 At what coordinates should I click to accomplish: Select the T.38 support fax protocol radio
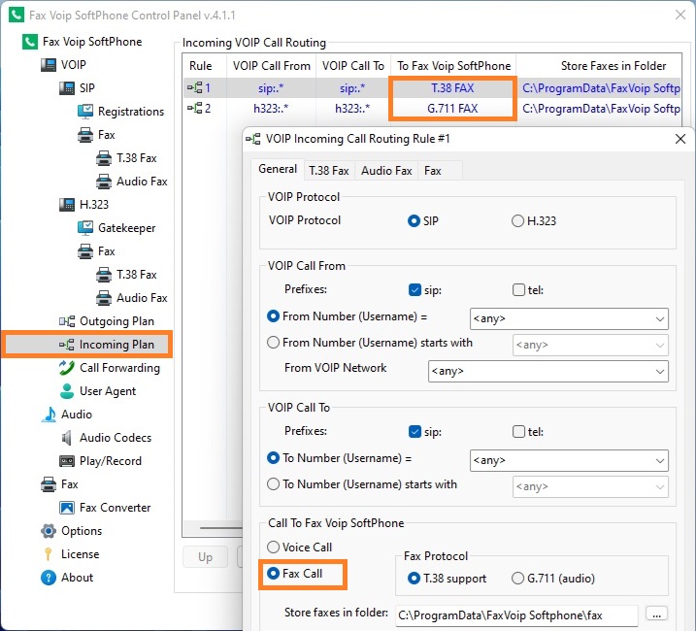coord(414,579)
